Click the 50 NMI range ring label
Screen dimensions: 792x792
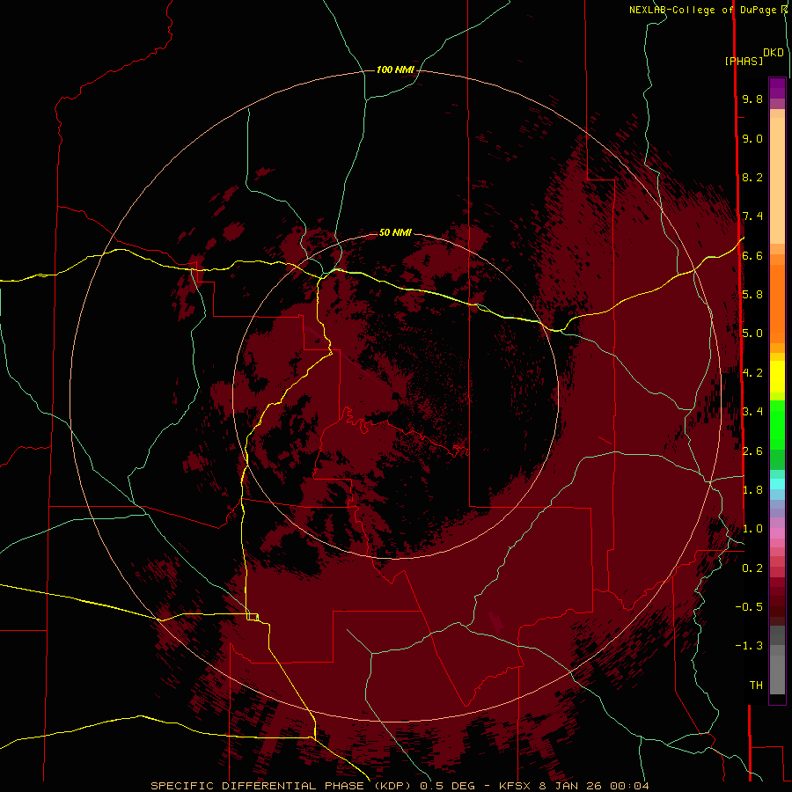395,232
